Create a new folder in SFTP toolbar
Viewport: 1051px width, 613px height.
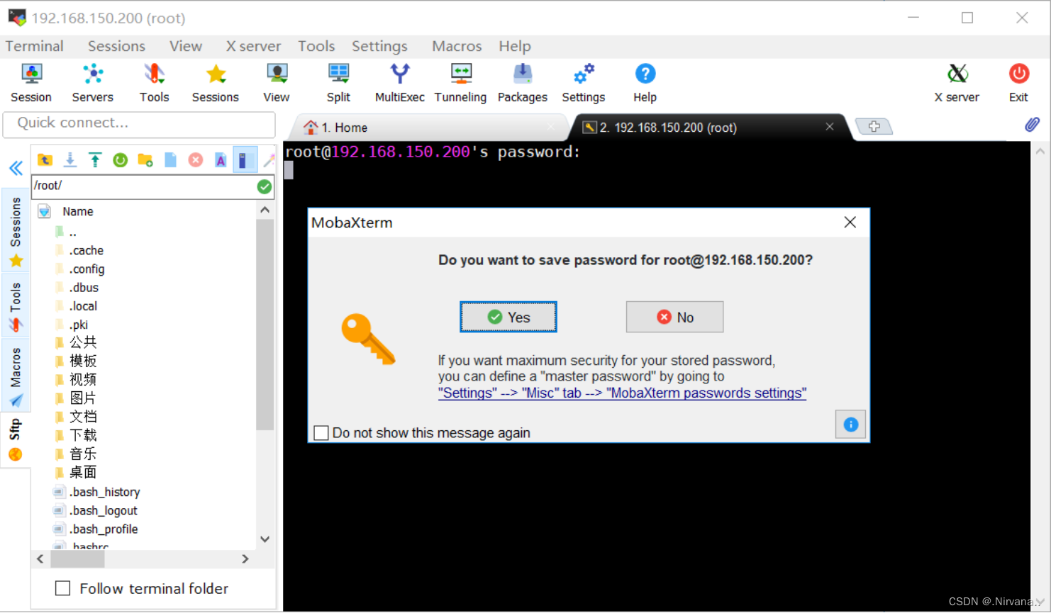(145, 160)
